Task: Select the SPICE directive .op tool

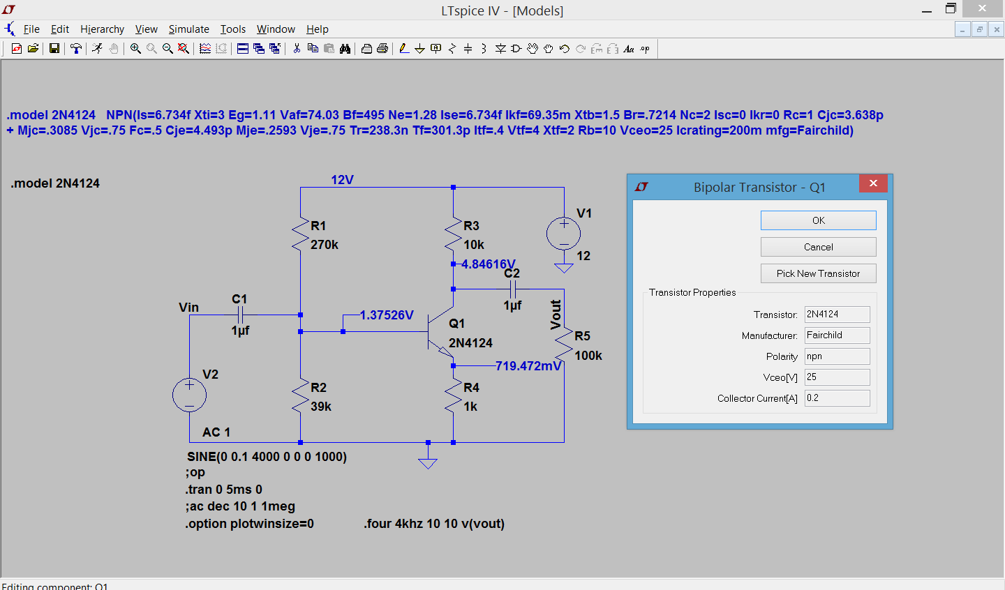Action: click(645, 49)
